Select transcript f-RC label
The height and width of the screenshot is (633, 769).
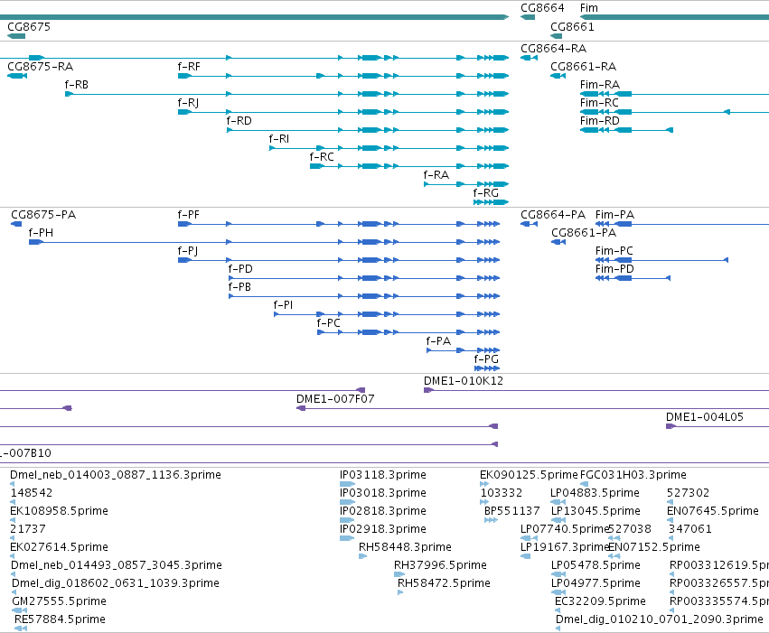point(321,157)
